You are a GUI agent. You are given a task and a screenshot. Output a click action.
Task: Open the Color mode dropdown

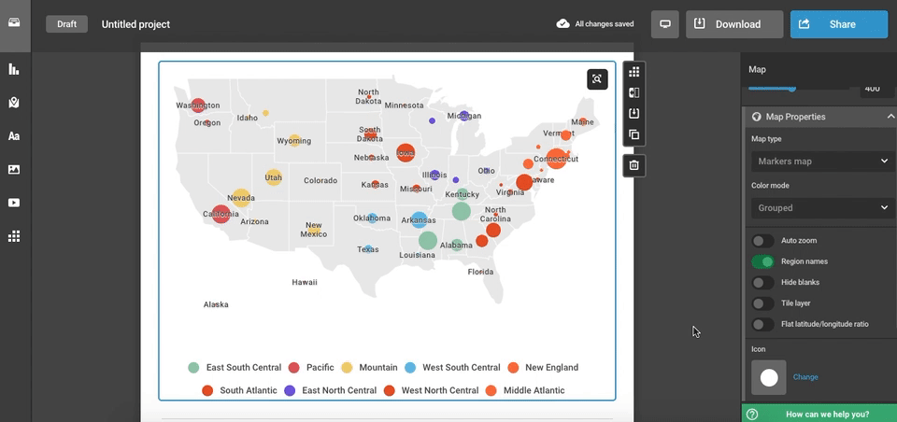click(x=822, y=207)
